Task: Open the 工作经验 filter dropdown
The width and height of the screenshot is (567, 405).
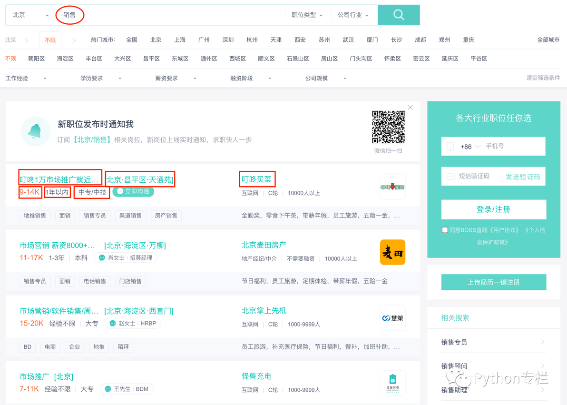Action: click(26, 78)
